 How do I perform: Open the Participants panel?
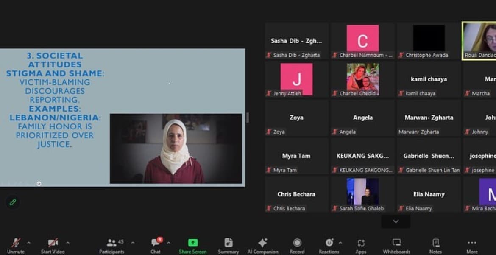[112, 244]
